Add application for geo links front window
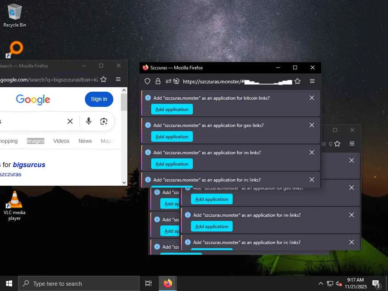Viewport: 388px width, 291px height. 172,136
